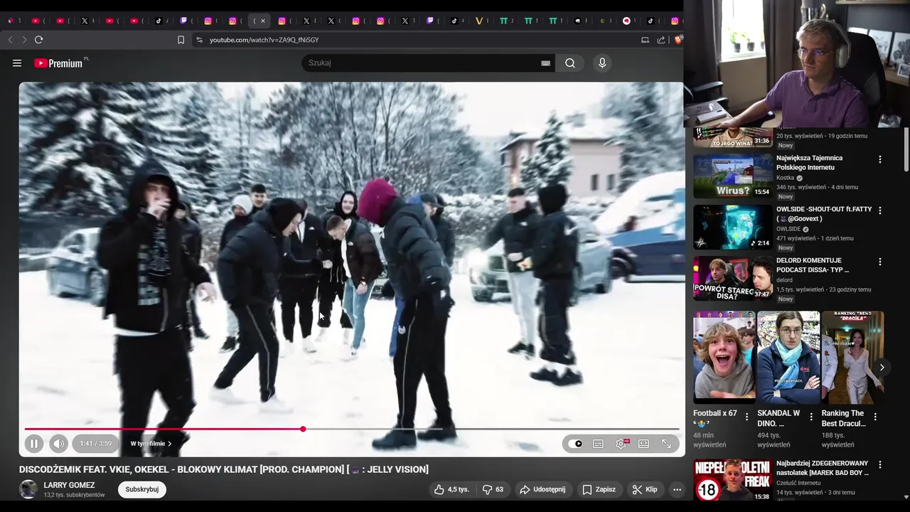Click the cast media icon in address bar
This screenshot has height=512, width=910.
(x=646, y=40)
